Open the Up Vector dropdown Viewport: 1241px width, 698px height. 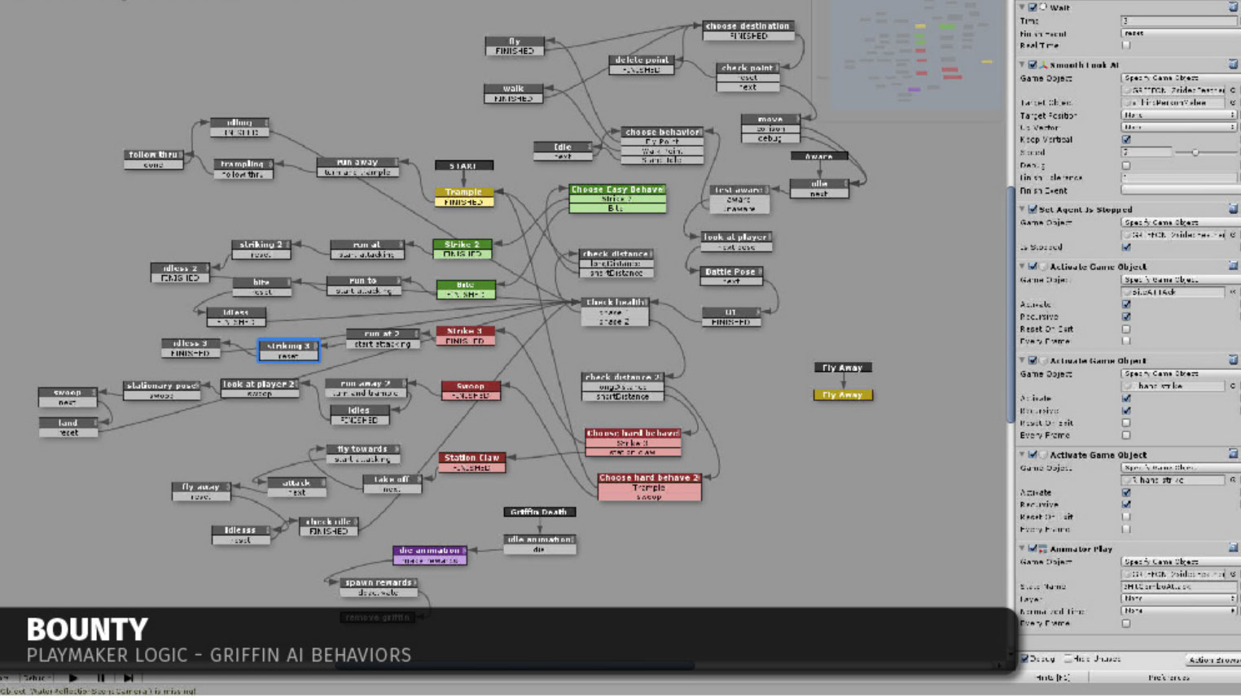coord(1177,128)
